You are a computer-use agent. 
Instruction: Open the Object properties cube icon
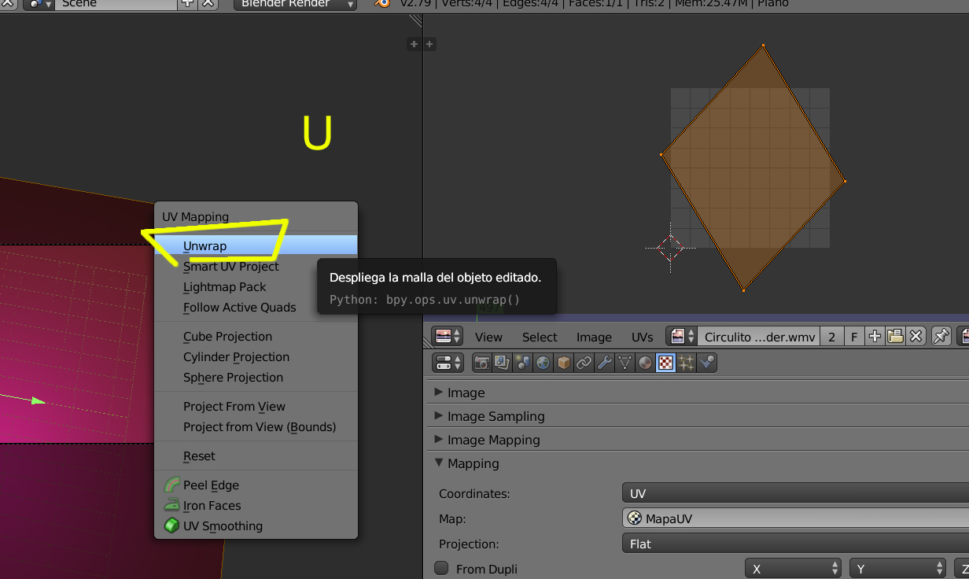click(563, 363)
